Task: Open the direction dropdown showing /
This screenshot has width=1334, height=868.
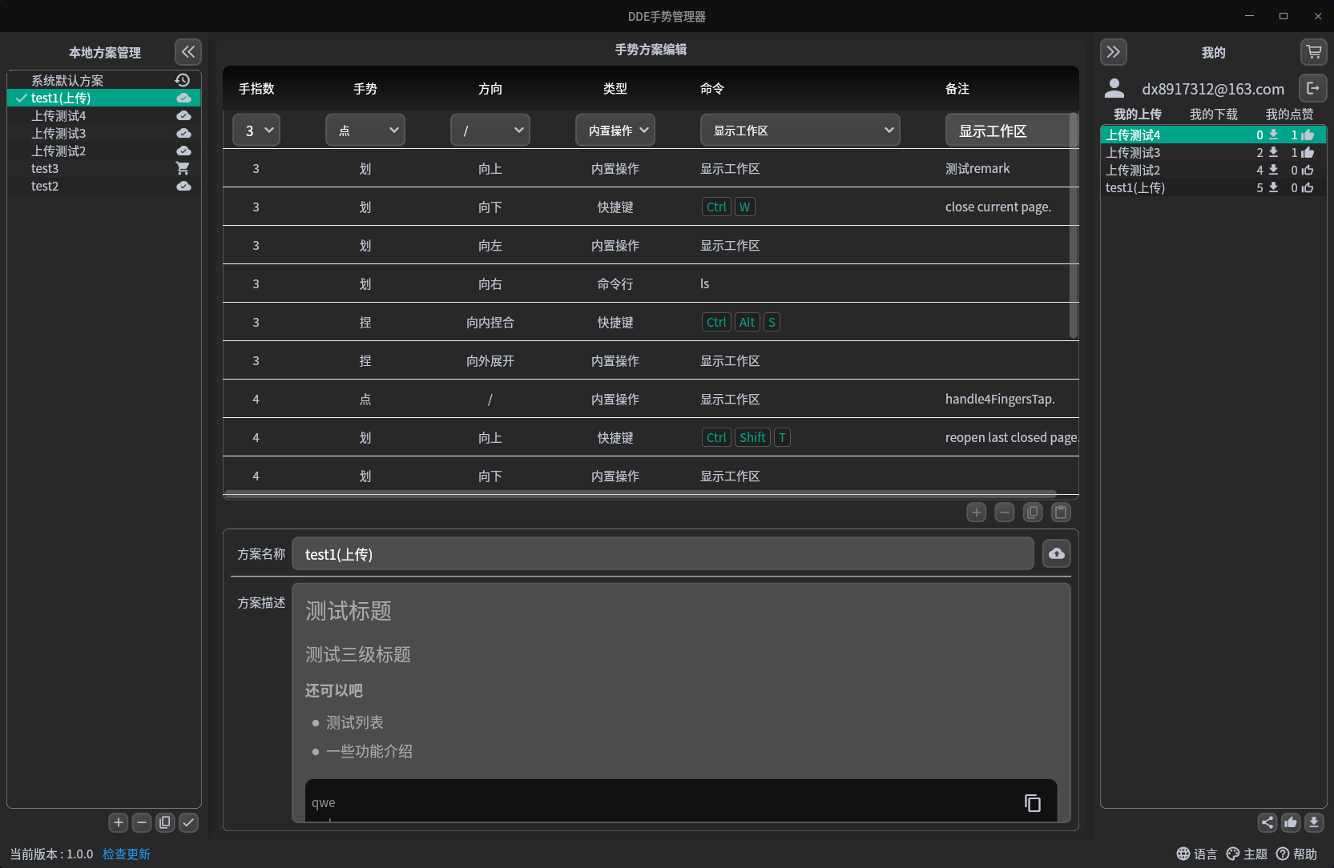Action: [490, 130]
